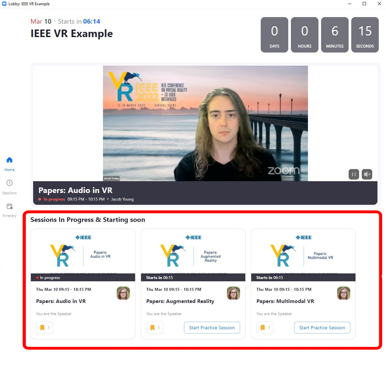Click speaker avatar on Augmented Reality card

pyautogui.click(x=234, y=293)
